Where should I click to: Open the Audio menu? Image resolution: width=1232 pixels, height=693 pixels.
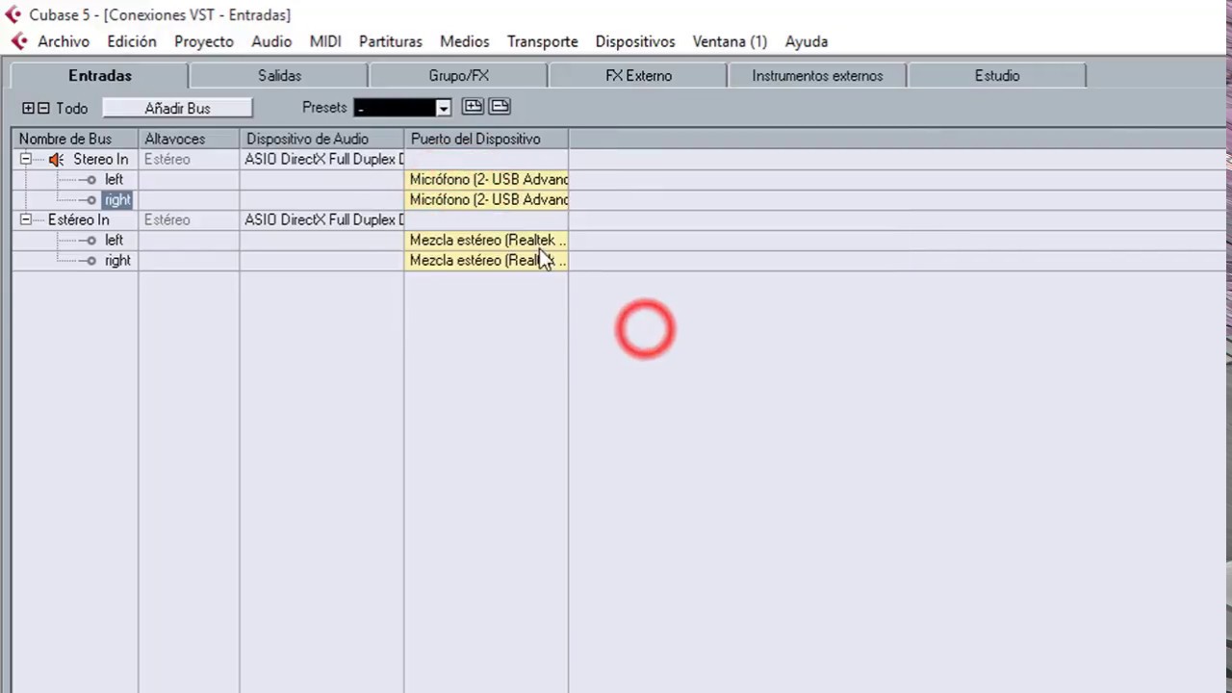click(271, 41)
